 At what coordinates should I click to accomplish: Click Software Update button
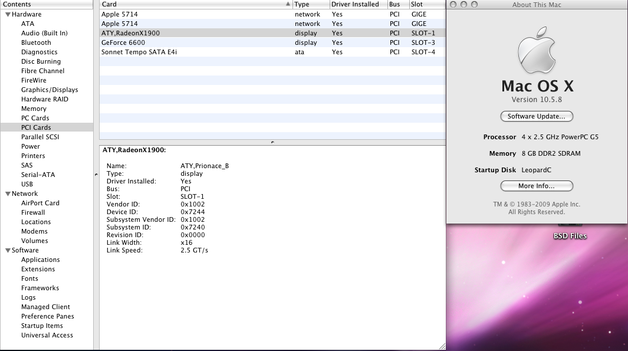click(x=536, y=116)
